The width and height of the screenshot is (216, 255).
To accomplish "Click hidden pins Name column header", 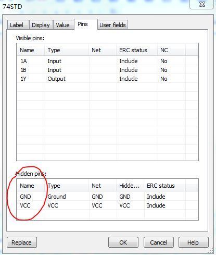I will tap(31, 186).
